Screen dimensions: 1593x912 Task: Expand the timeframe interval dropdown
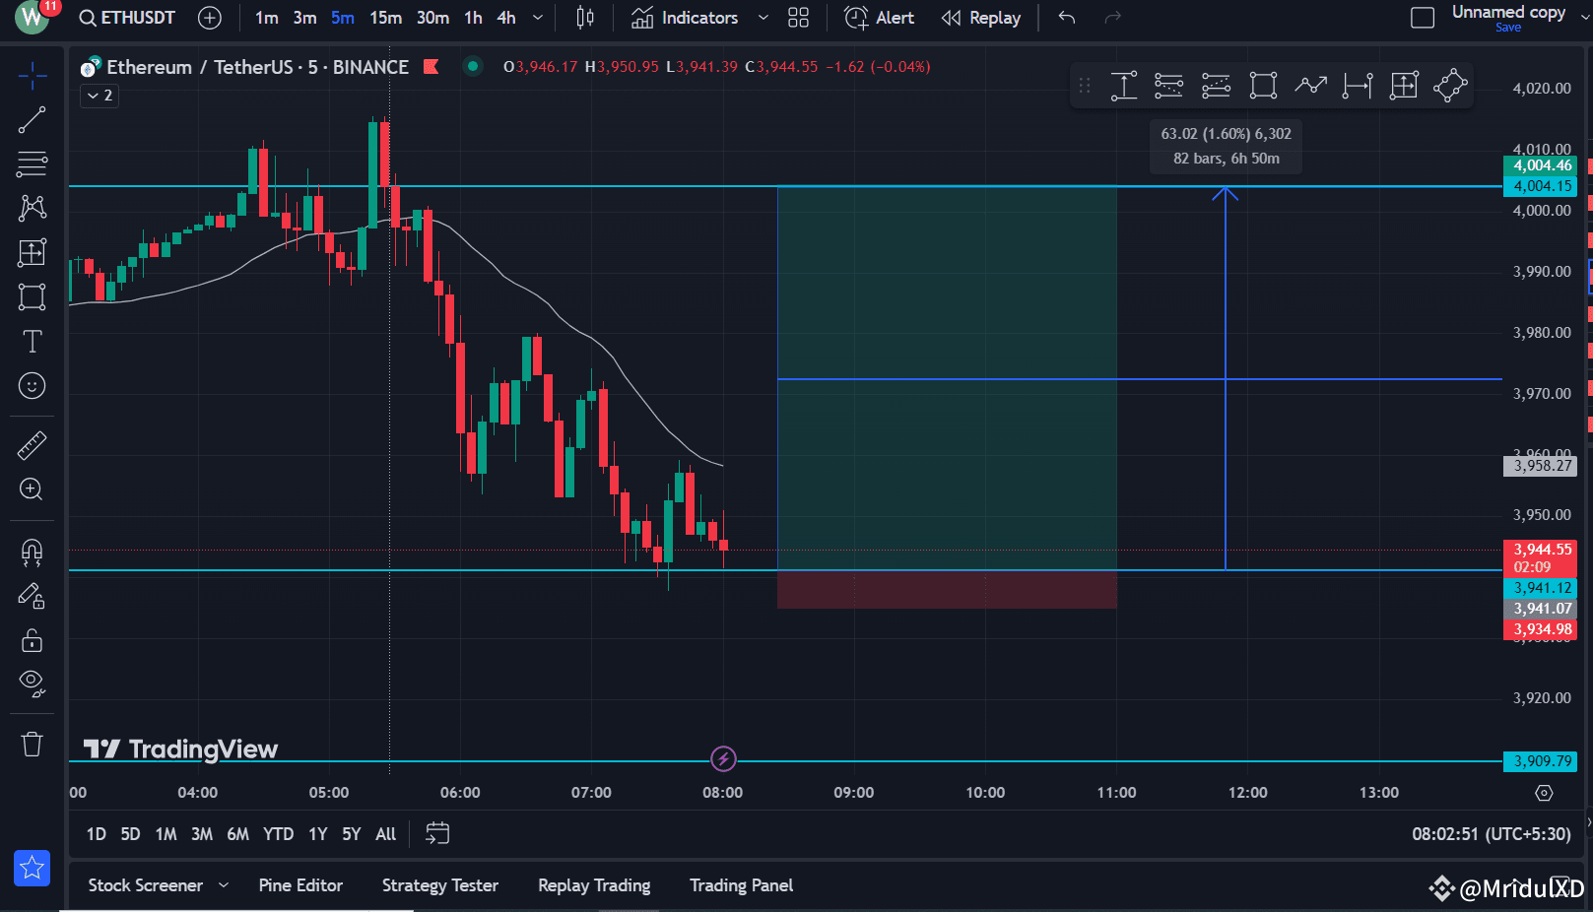point(537,18)
